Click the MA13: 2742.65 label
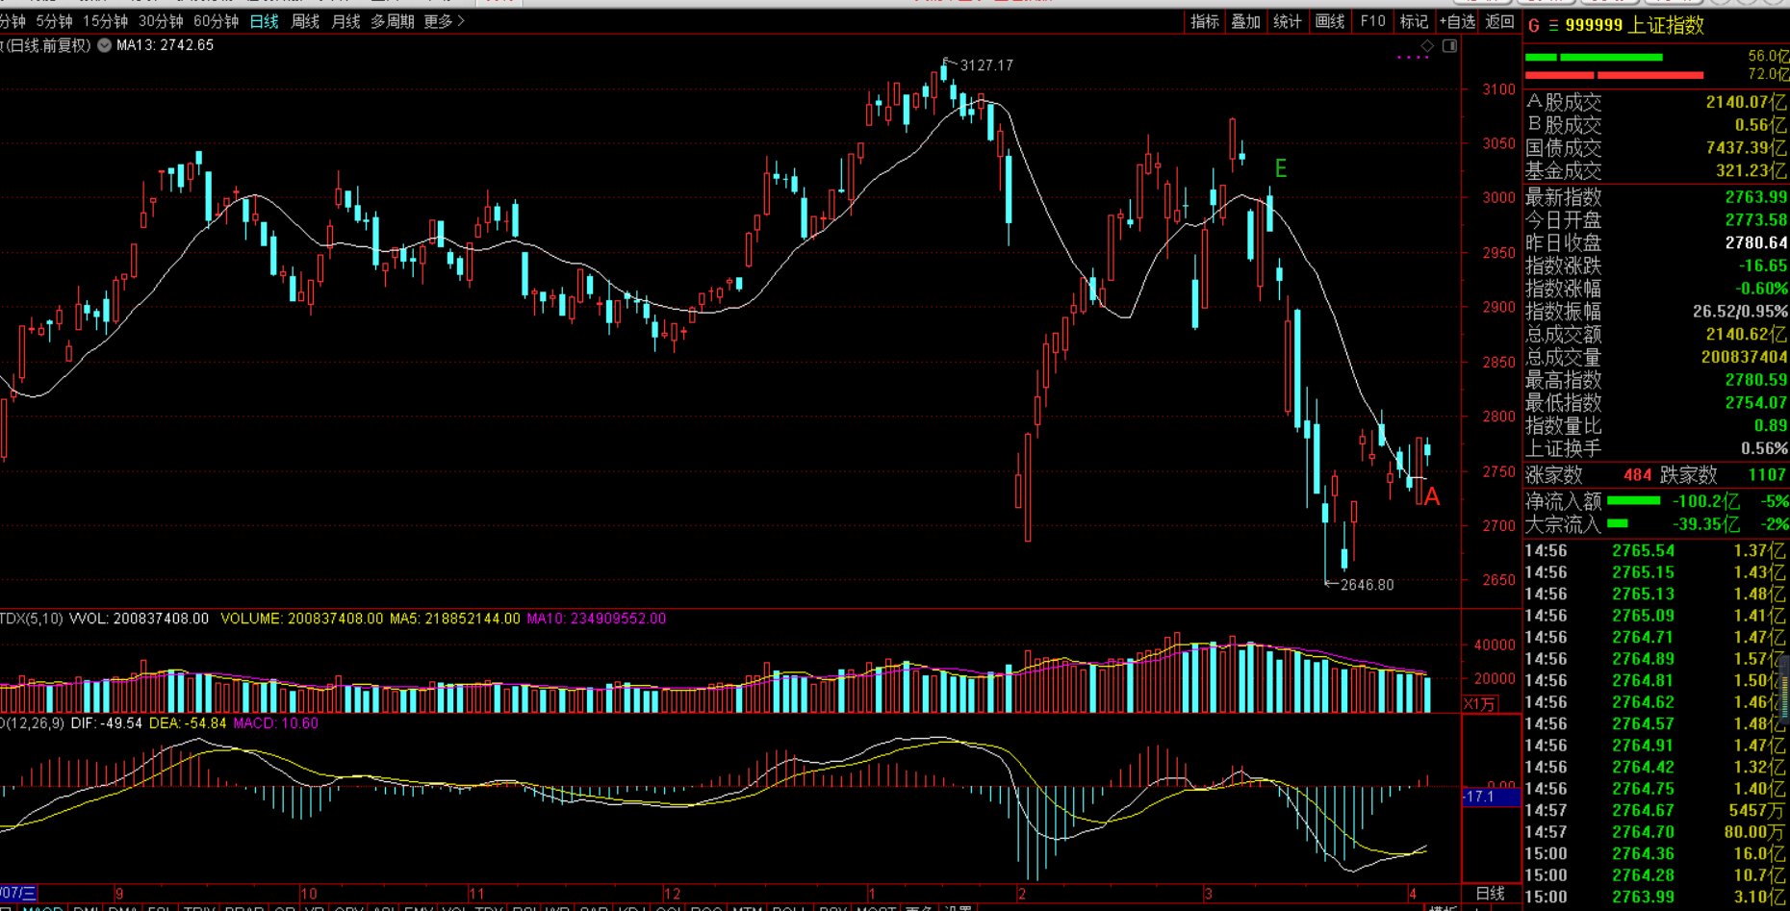The height and width of the screenshot is (911, 1790). coord(165,45)
